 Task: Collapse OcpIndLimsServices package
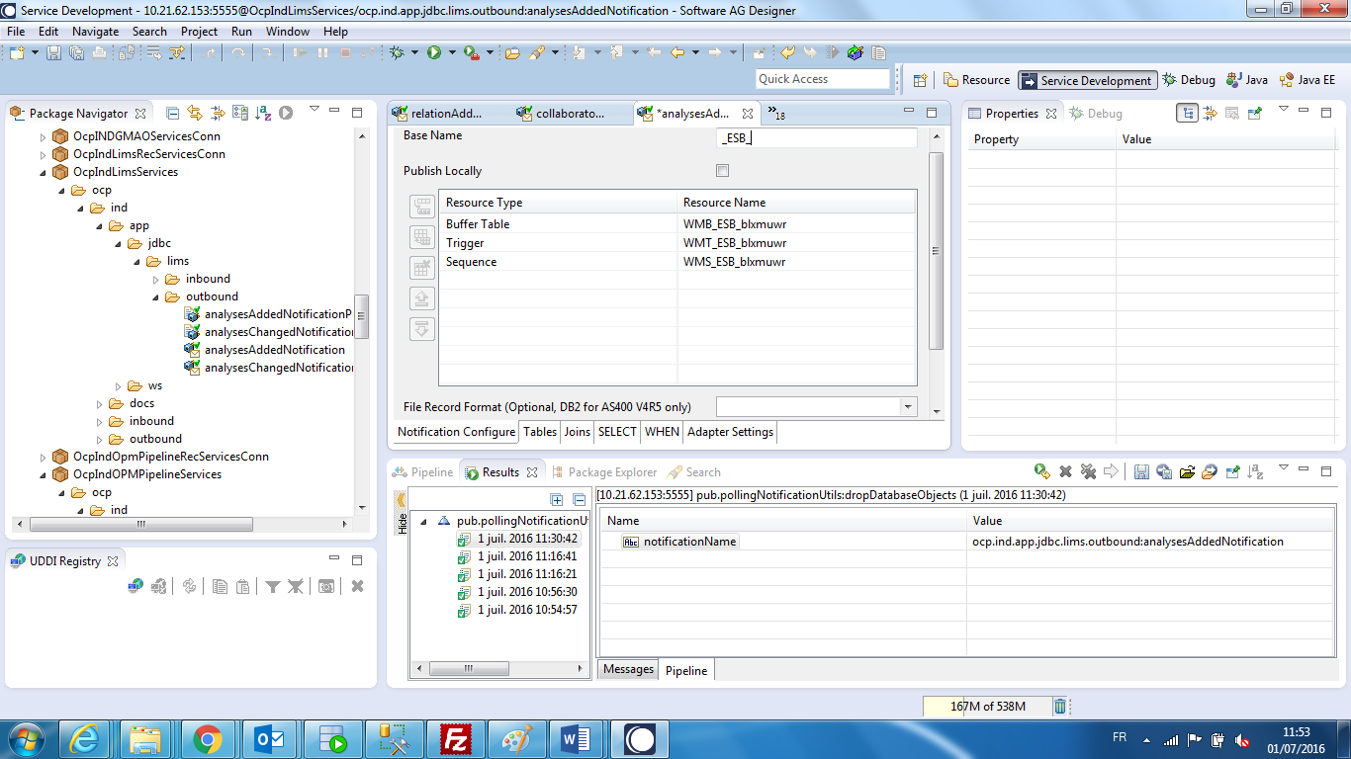43,172
